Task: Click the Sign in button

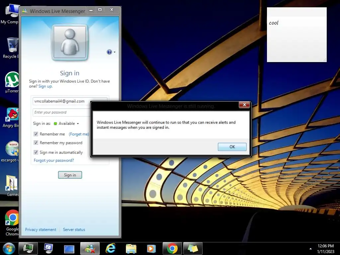Action: tap(70, 175)
